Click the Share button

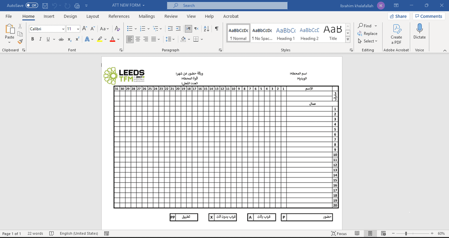398,16
